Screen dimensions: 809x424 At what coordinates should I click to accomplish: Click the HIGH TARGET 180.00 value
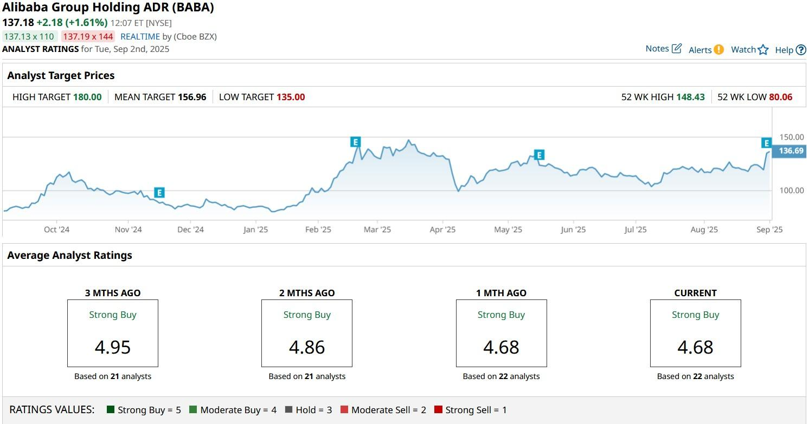(x=87, y=97)
